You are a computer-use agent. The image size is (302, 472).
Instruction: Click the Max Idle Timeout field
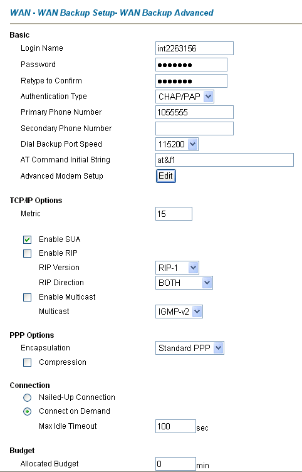click(x=175, y=426)
